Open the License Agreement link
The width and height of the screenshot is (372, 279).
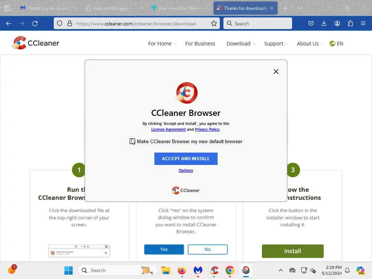[169, 129]
